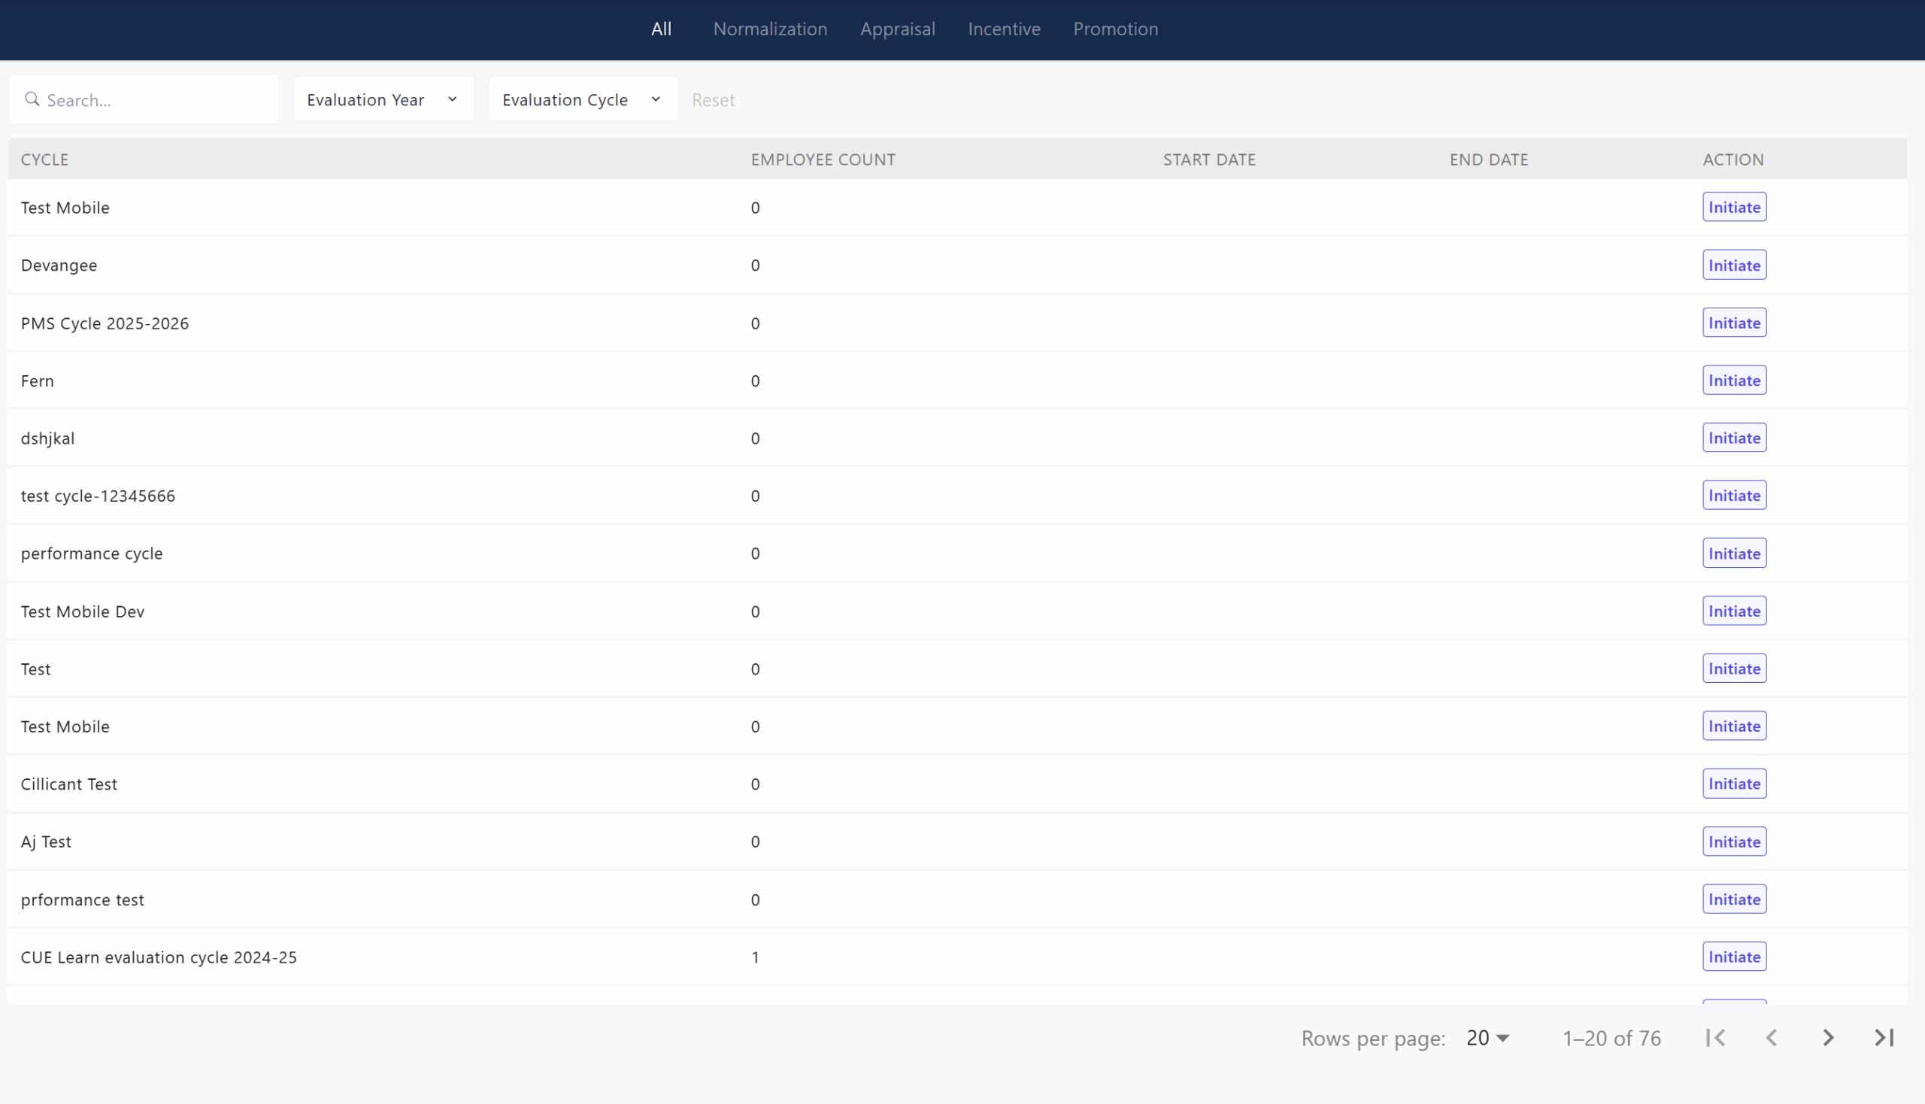This screenshot has height=1104, width=1925.
Task: Click the 1–20 of 76 page indicator
Action: tap(1612, 1038)
